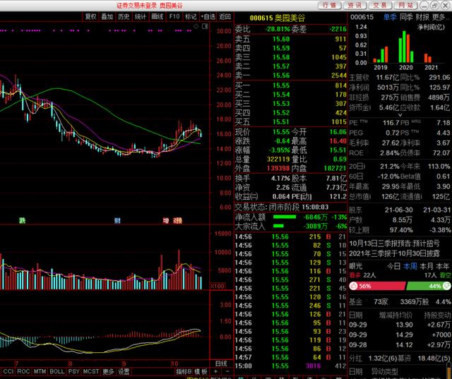Click the thumbs-up icon on 56% bar
The width and height of the screenshot is (452, 379).
pos(354,286)
